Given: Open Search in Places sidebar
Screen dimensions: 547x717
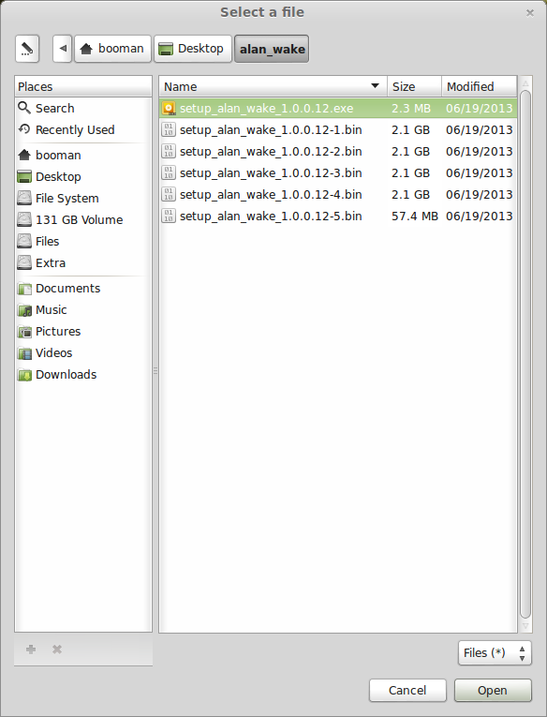Looking at the screenshot, I should click(x=83, y=109).
